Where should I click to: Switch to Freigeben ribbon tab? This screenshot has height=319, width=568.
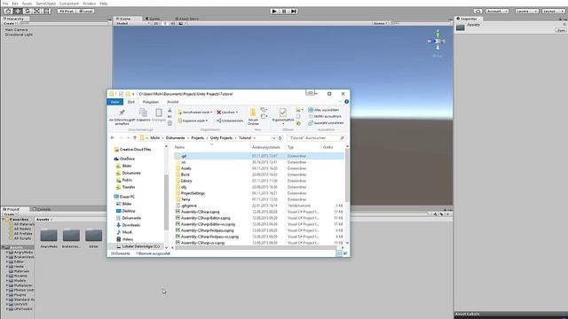pyautogui.click(x=151, y=102)
